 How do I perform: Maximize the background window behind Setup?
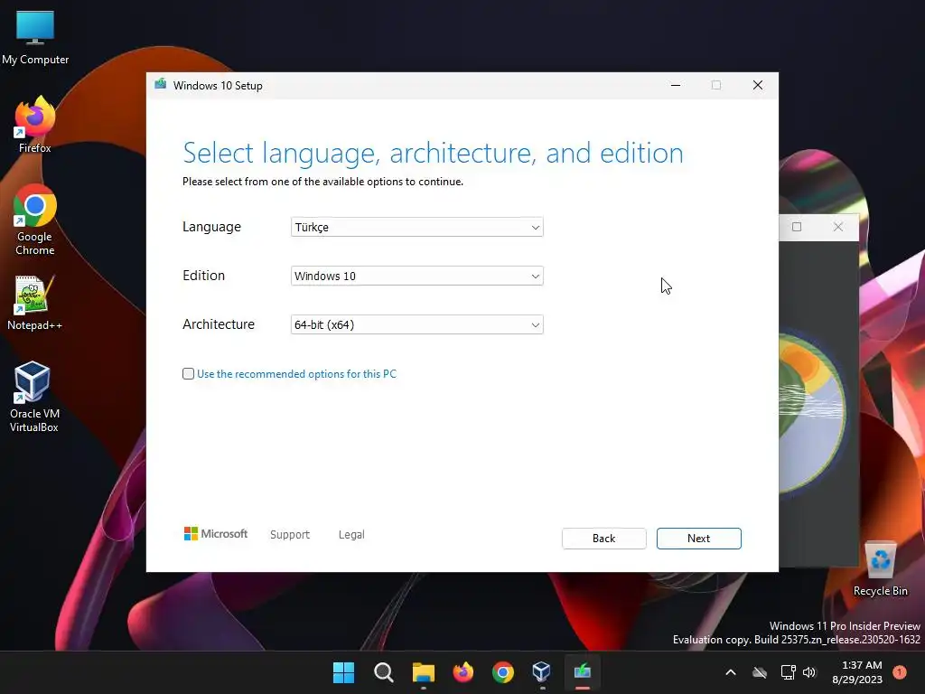point(797,227)
